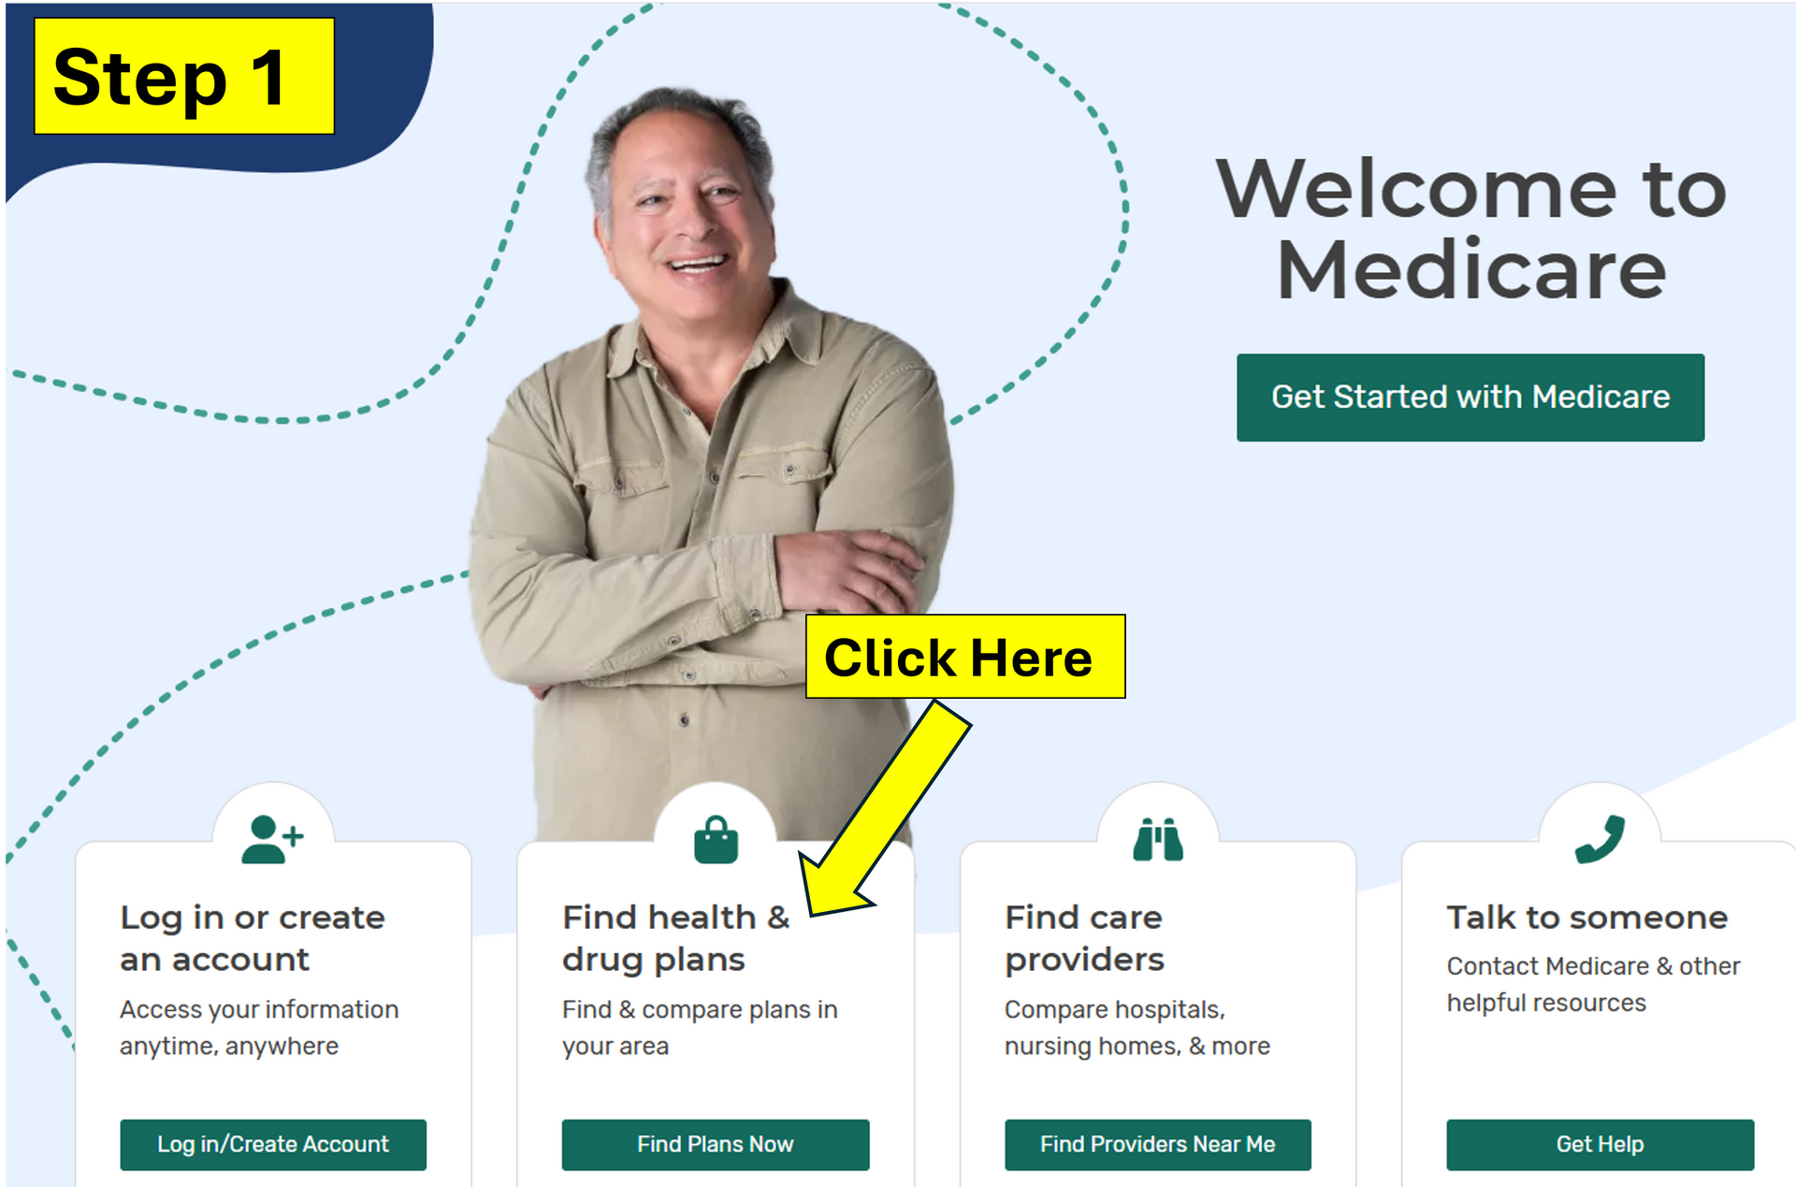Click the yellow Step 1 label
The height and width of the screenshot is (1187, 1796).
[184, 76]
